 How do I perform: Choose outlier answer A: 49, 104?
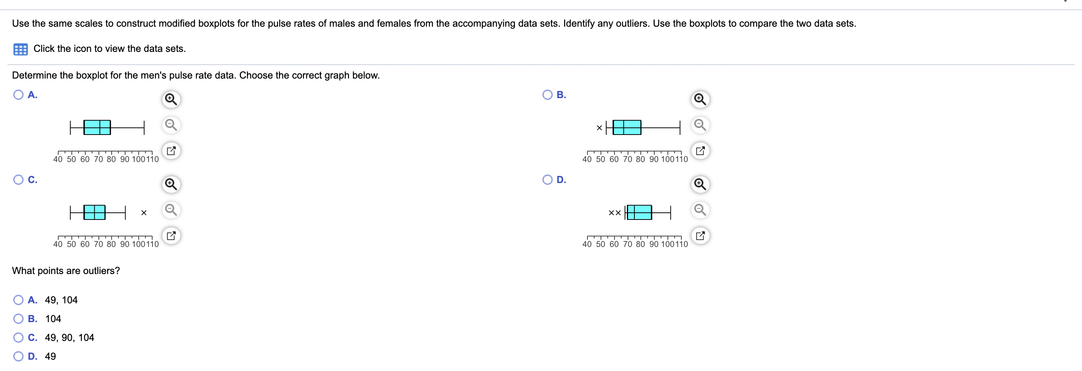click(x=18, y=300)
